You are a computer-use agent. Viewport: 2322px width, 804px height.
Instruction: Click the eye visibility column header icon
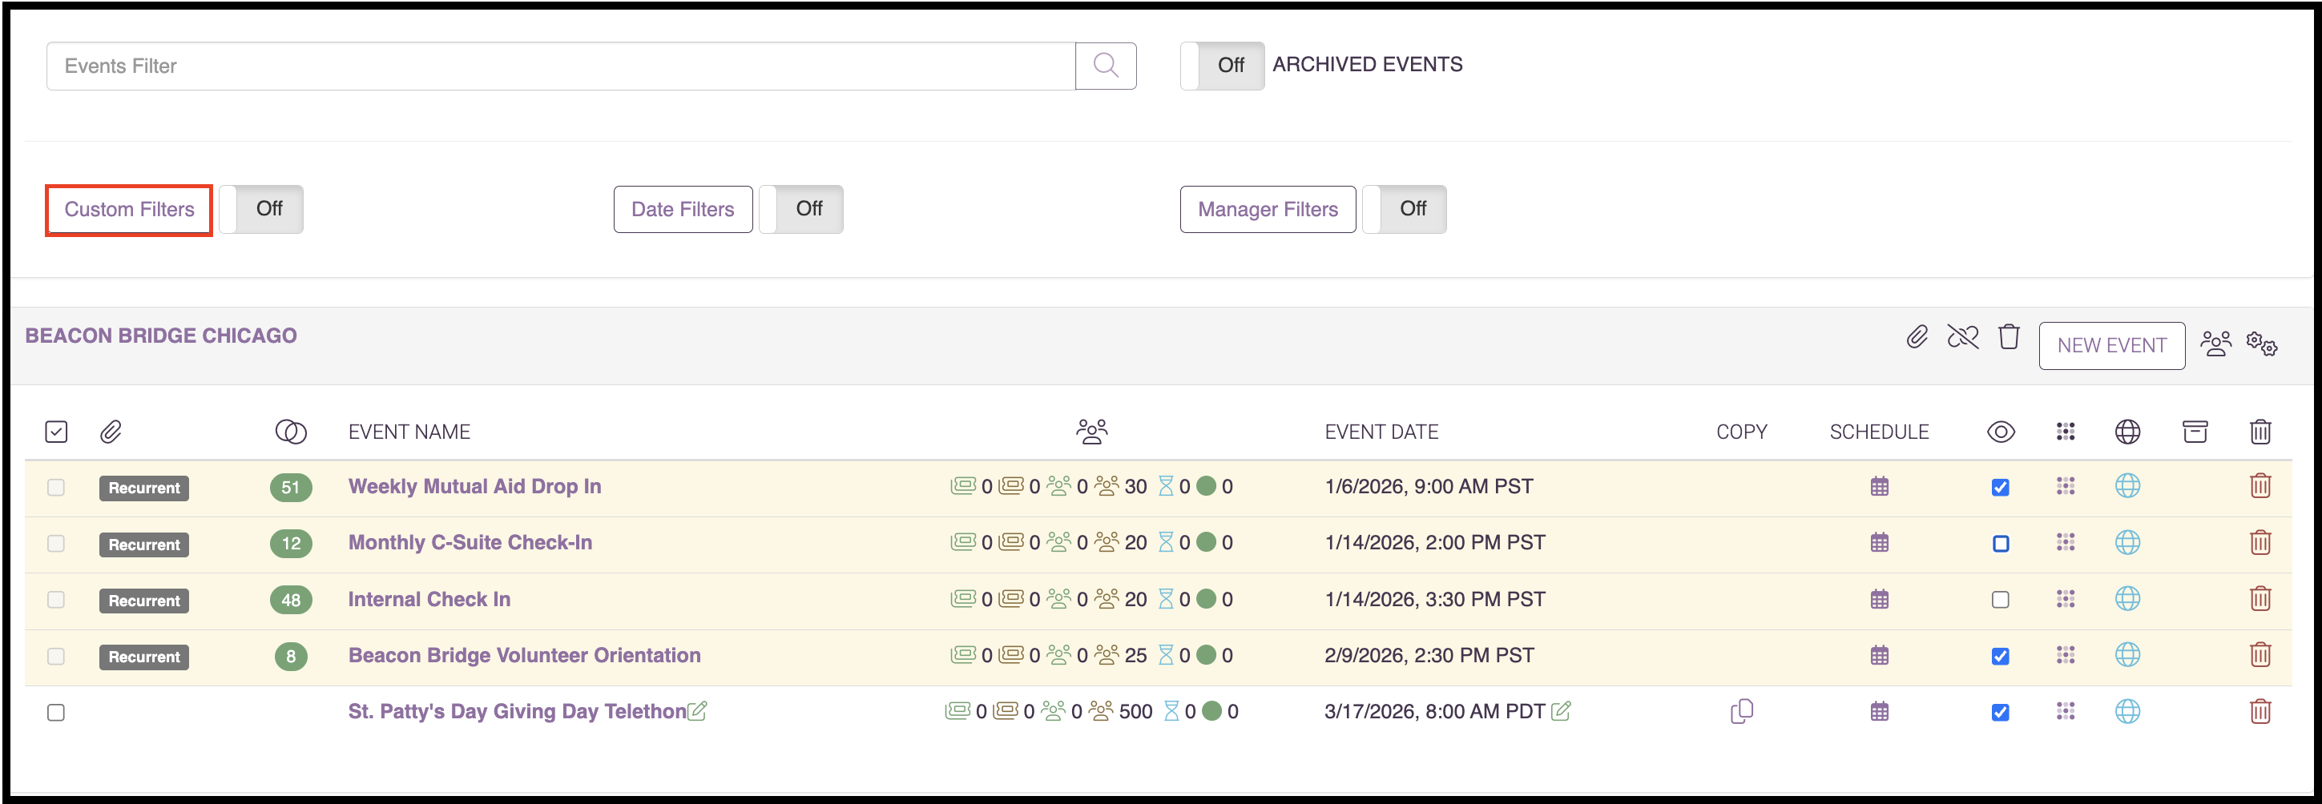coord(1999,432)
